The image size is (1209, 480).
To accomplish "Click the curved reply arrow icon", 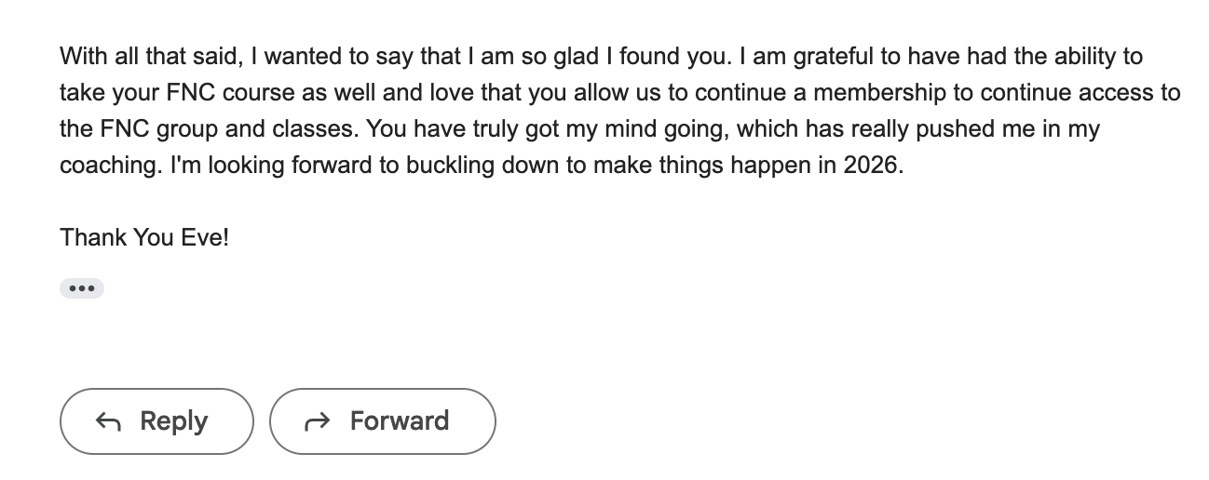I will click(108, 422).
